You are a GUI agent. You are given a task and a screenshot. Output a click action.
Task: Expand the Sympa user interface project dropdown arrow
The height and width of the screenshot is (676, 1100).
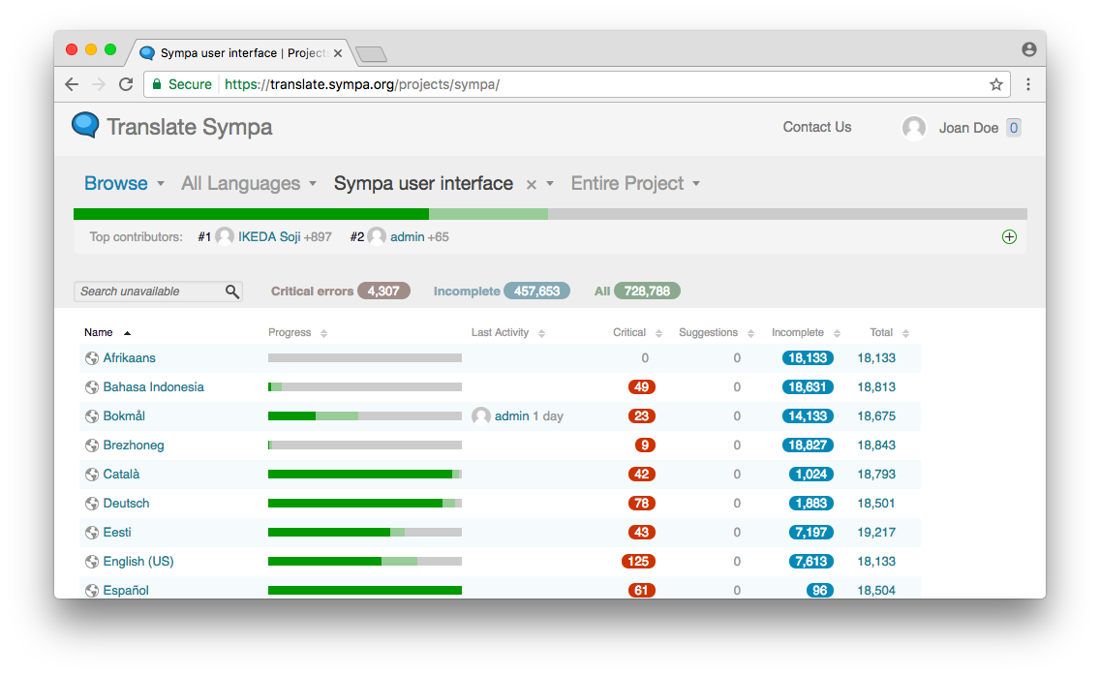tap(550, 184)
